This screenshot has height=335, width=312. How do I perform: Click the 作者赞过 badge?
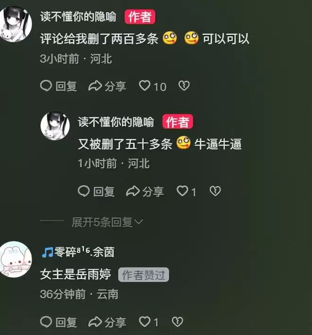click(x=144, y=275)
